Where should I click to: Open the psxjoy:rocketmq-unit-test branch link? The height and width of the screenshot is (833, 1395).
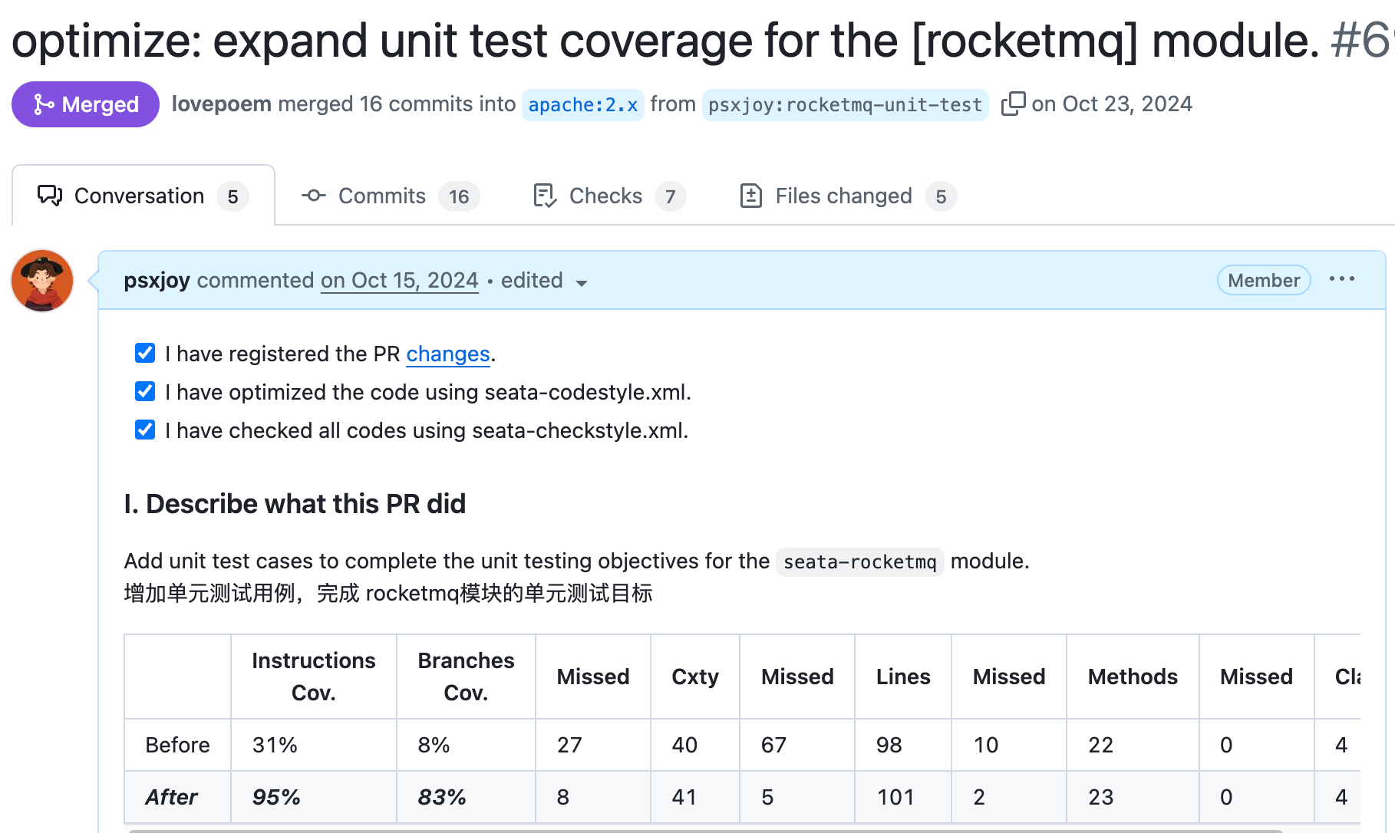845,105
